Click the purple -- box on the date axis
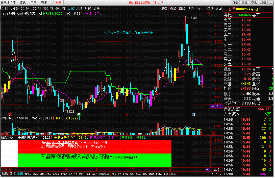Viewport: 275px width, 178px height. coord(208,169)
